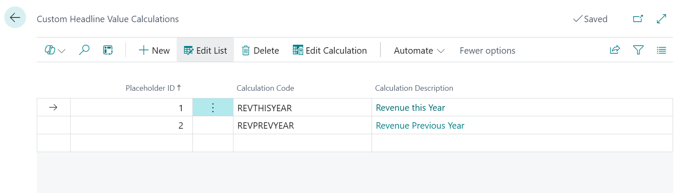Create a New record
This screenshot has width=691, height=193.
(x=154, y=50)
